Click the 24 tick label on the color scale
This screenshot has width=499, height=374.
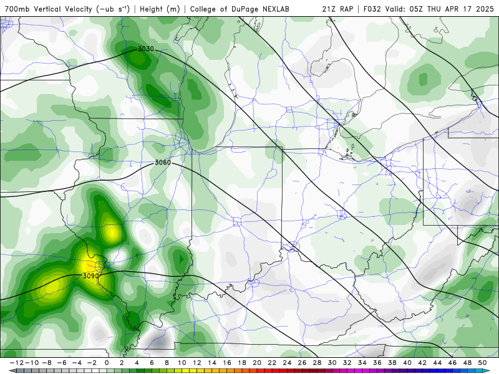coord(287,363)
